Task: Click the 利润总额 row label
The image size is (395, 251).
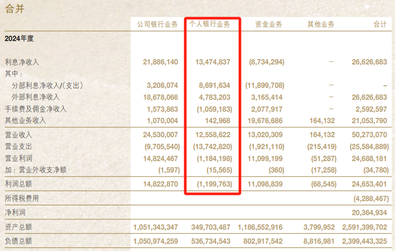Action: [x=18, y=184]
